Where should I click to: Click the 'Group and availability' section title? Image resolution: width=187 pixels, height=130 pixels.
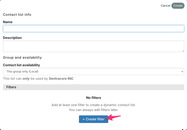(x=22, y=57)
